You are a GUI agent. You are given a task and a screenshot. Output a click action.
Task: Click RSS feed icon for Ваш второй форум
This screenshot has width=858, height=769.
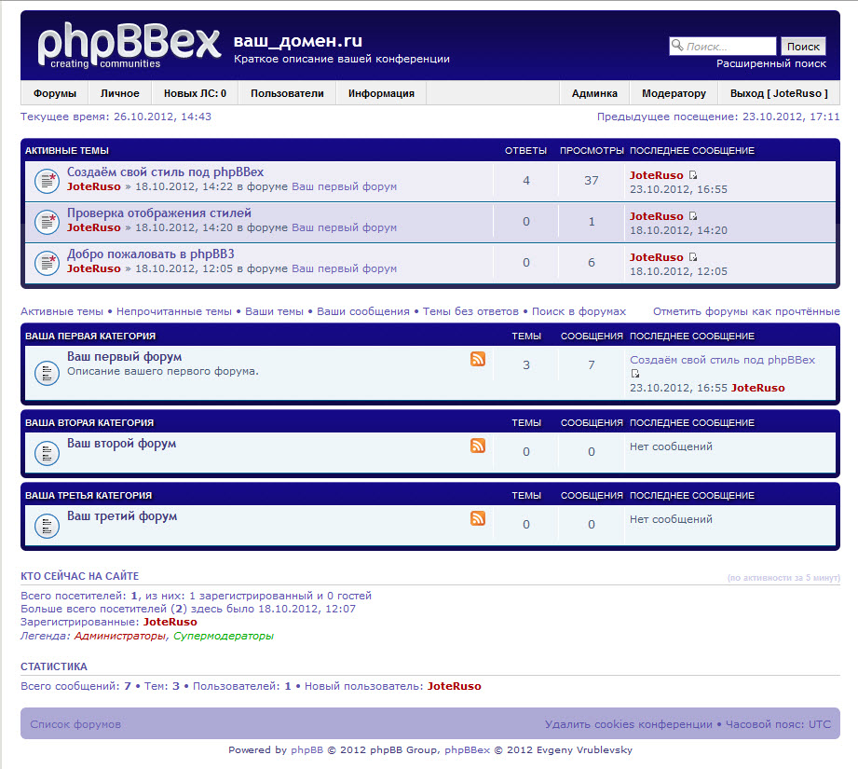pyautogui.click(x=478, y=446)
